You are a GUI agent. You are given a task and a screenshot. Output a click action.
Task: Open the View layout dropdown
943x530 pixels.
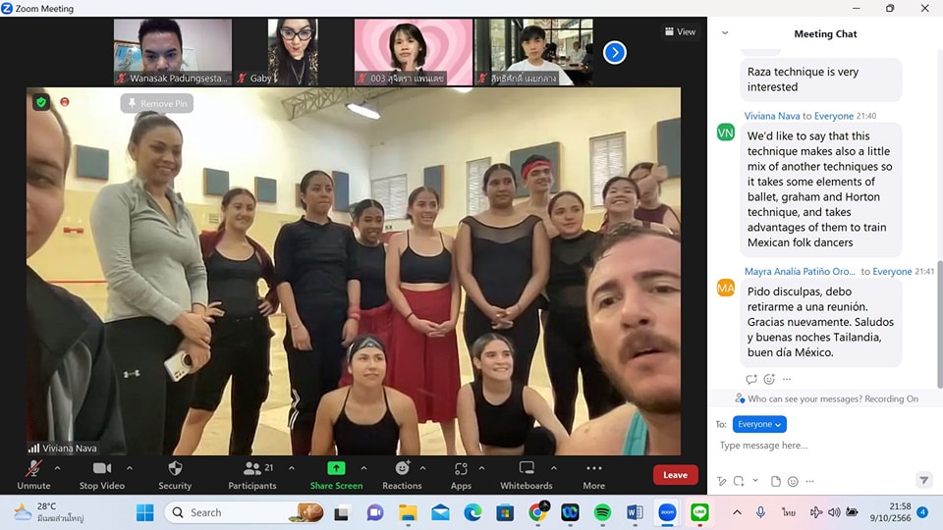(x=680, y=31)
